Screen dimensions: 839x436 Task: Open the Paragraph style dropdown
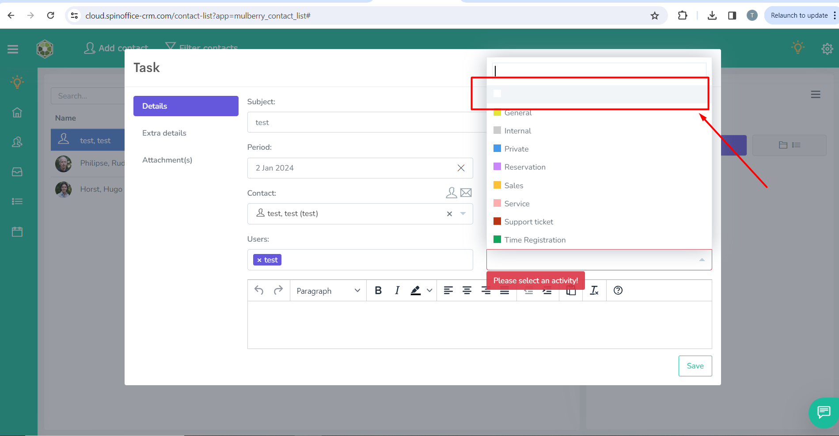tap(328, 291)
